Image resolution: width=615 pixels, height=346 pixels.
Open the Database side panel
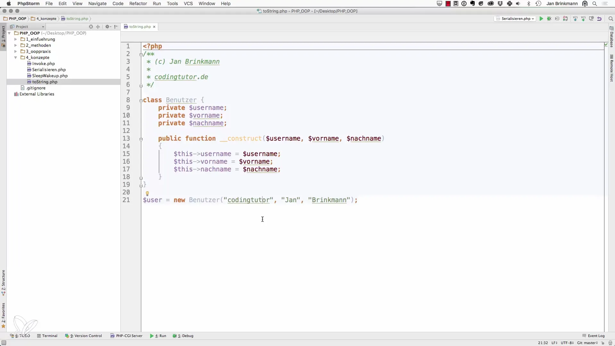coord(611,37)
